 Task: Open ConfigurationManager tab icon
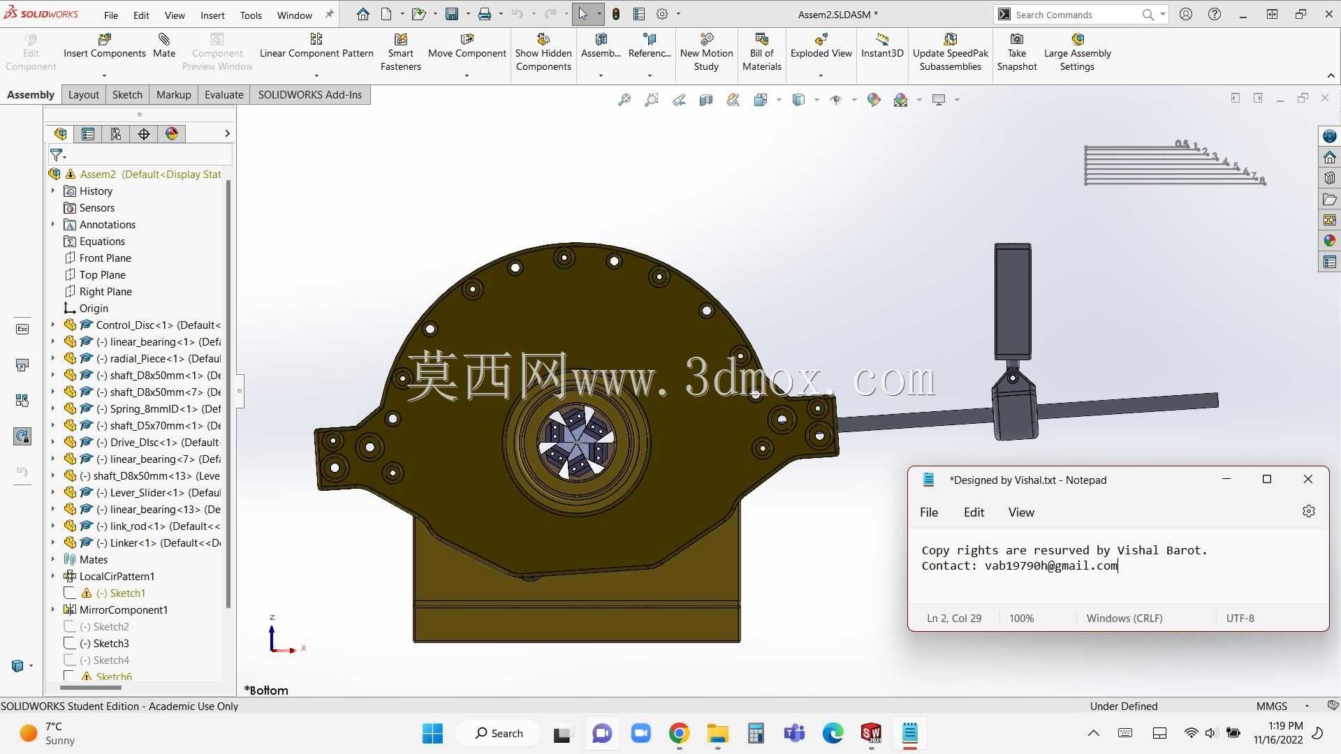point(116,133)
